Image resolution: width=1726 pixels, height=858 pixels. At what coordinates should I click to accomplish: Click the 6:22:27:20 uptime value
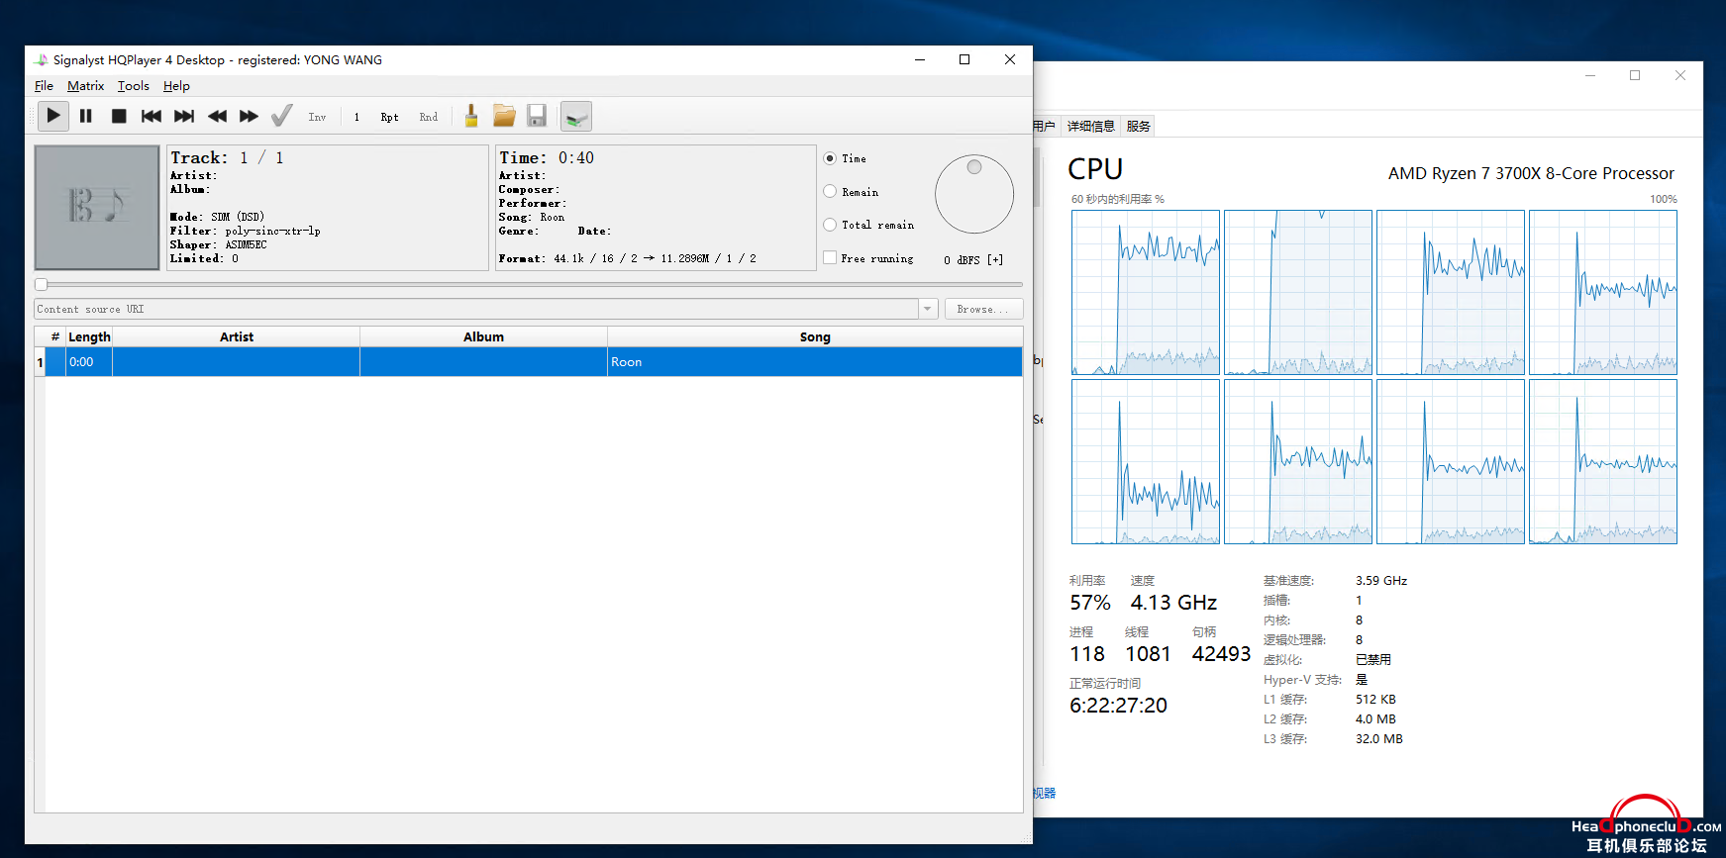(1118, 706)
